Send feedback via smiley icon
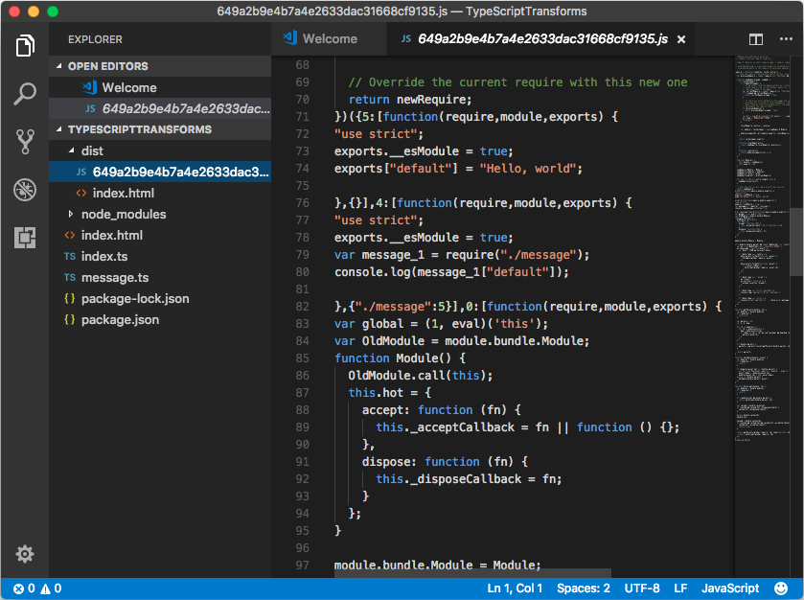804x600 pixels. click(x=780, y=588)
